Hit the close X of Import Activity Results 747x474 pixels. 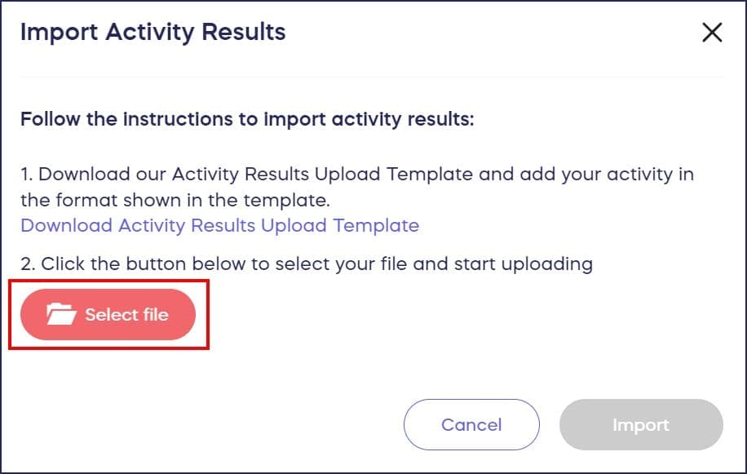point(712,33)
